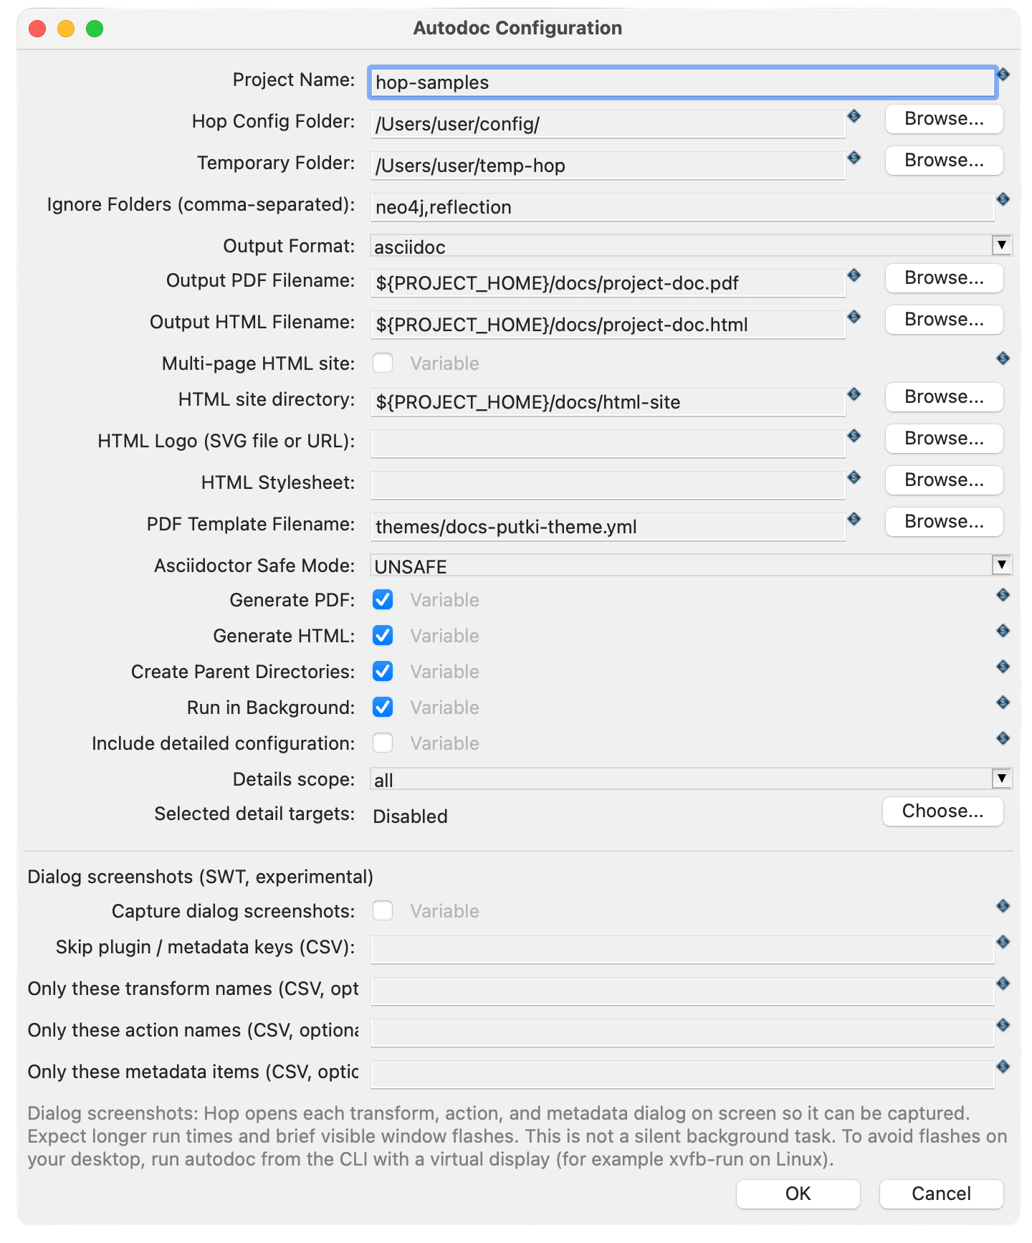This screenshot has height=1243, width=1032.
Task: Enable the Multi-page HTML site checkbox
Action: (383, 363)
